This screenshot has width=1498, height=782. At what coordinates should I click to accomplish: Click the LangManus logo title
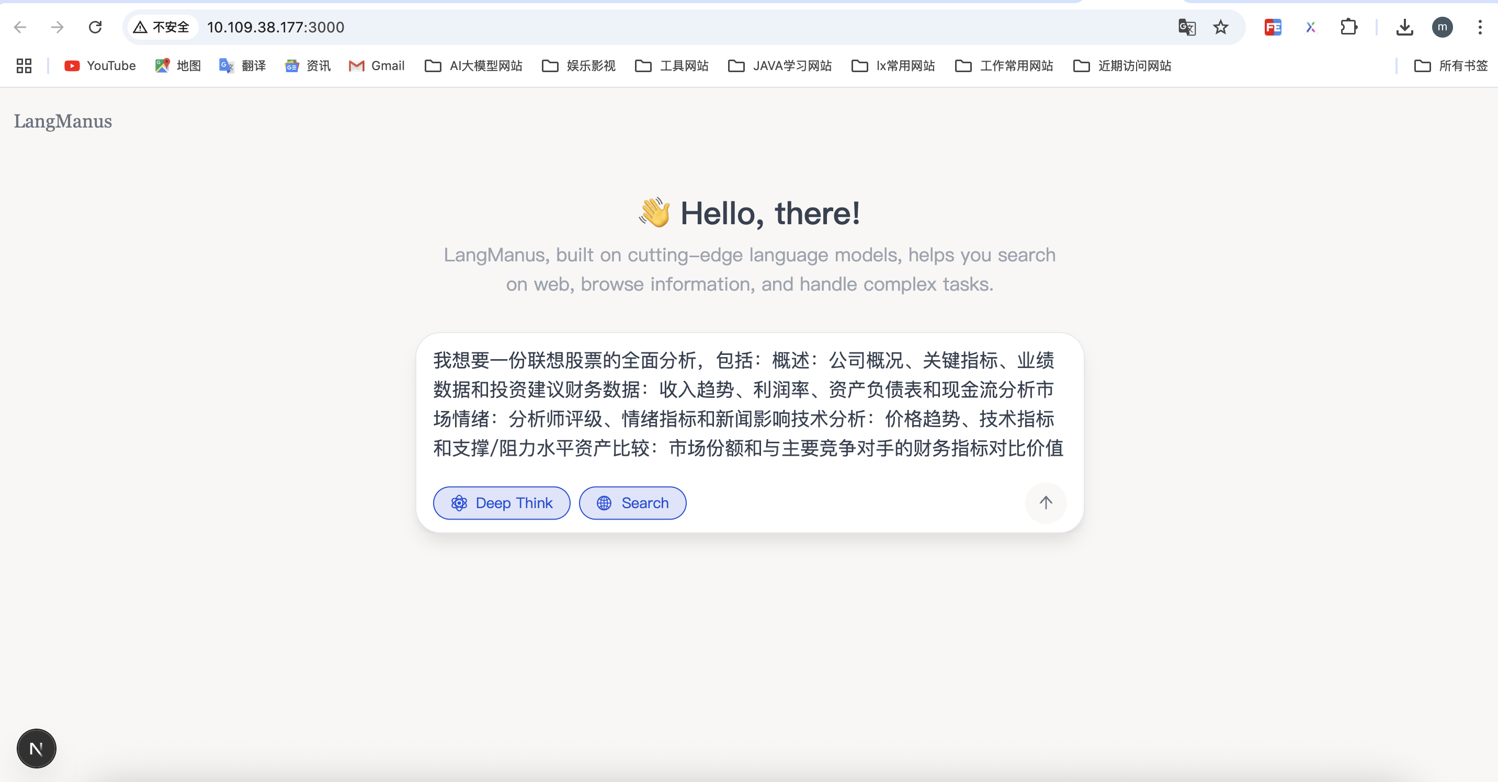63,121
